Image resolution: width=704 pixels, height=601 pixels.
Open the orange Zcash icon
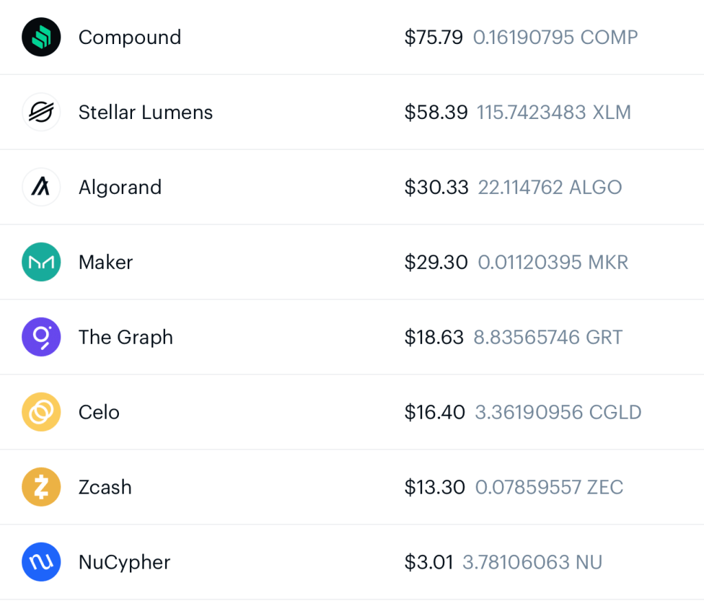point(41,487)
